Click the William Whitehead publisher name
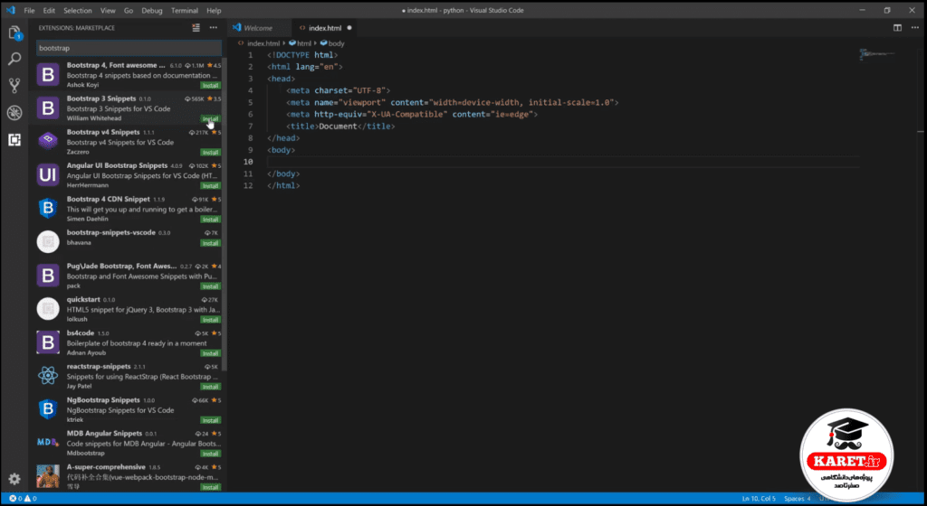The width and height of the screenshot is (927, 506). coord(94,118)
